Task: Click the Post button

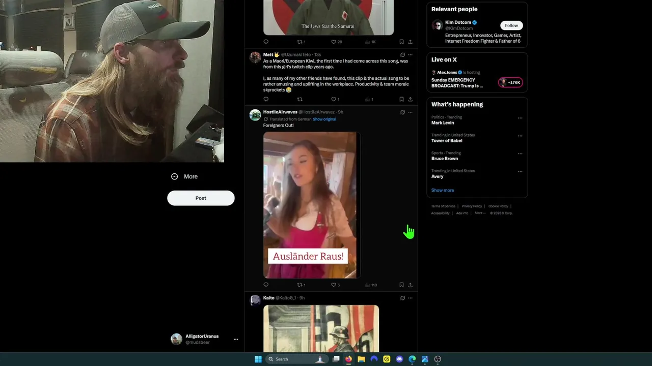Action: 201,198
